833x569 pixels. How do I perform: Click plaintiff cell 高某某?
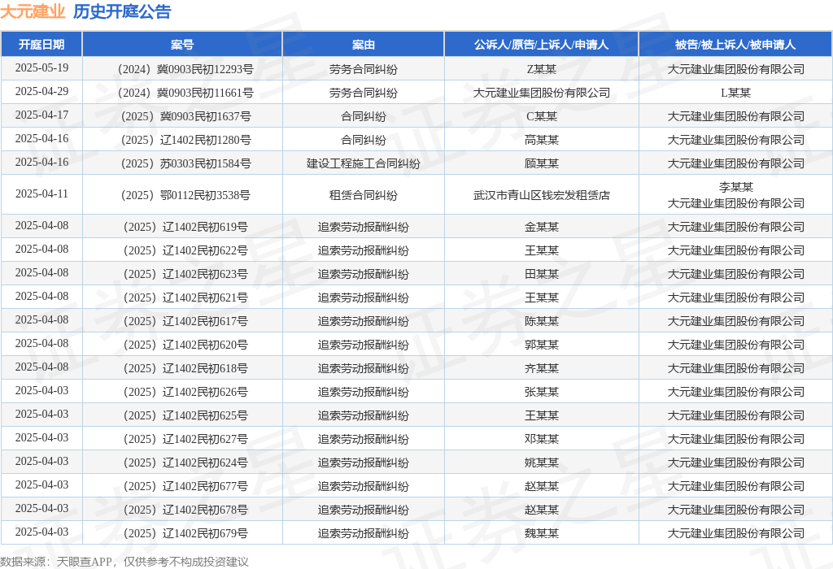coord(541,140)
